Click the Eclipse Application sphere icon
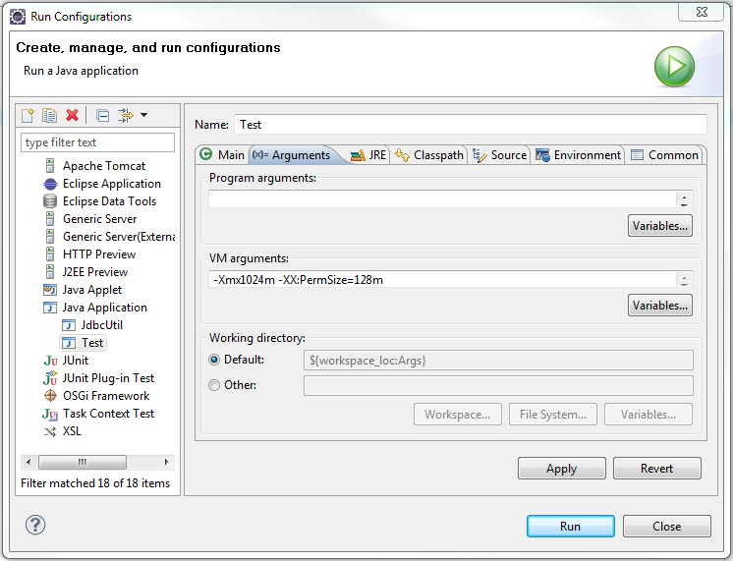 click(50, 184)
